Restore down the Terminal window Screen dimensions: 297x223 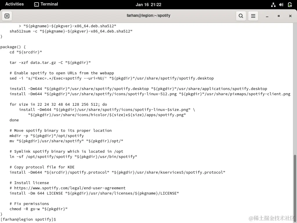[278, 16]
